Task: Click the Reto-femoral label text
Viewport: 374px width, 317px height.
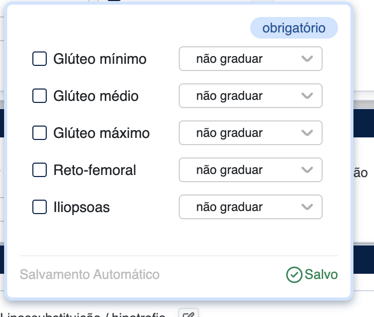Action: point(95,170)
